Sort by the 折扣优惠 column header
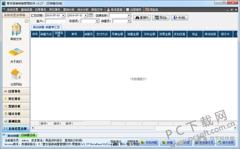Screen dimensions: 240x149 180,34
